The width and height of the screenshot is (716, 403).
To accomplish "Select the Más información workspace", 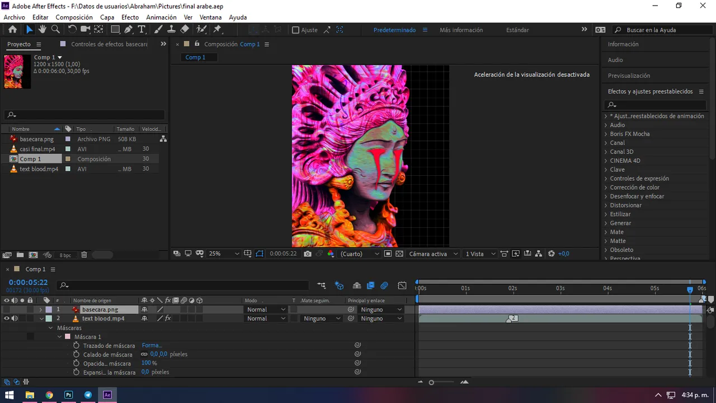I will click(461, 30).
